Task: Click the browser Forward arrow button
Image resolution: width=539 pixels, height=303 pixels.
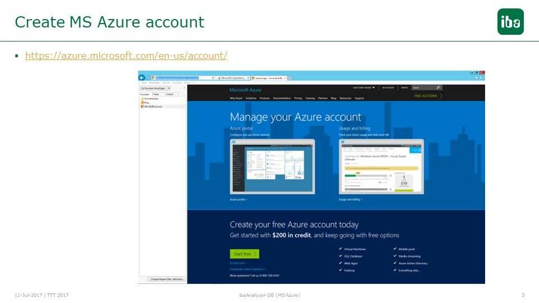Action: click(148, 78)
